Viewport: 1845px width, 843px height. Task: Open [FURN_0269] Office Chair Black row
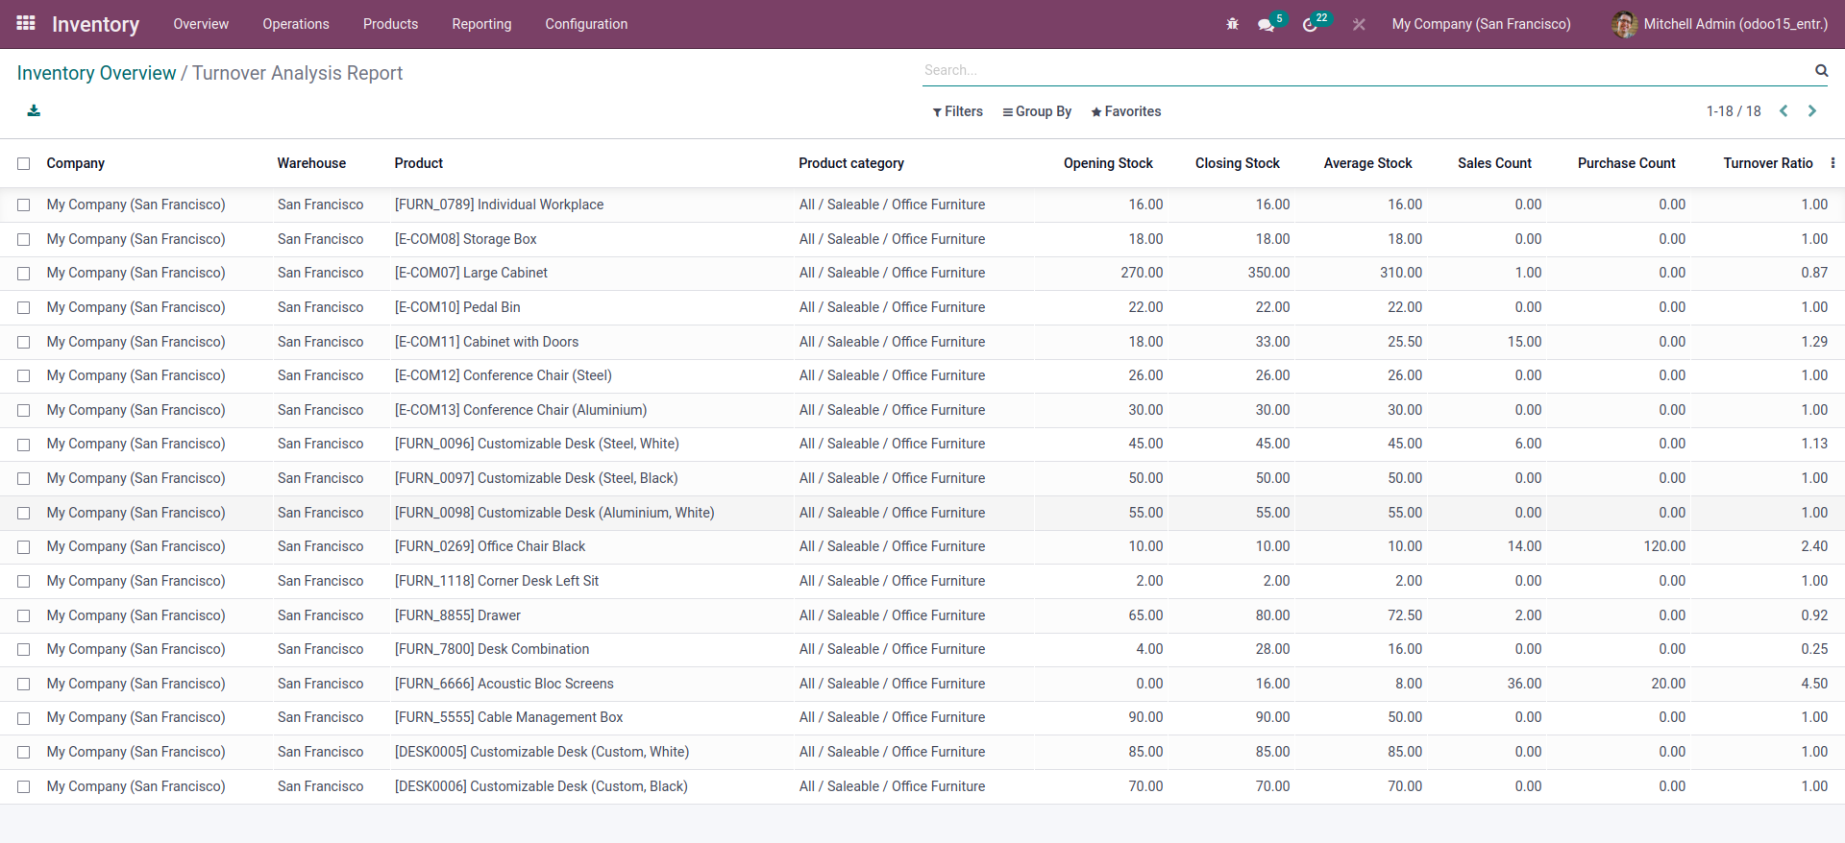pyautogui.click(x=490, y=546)
